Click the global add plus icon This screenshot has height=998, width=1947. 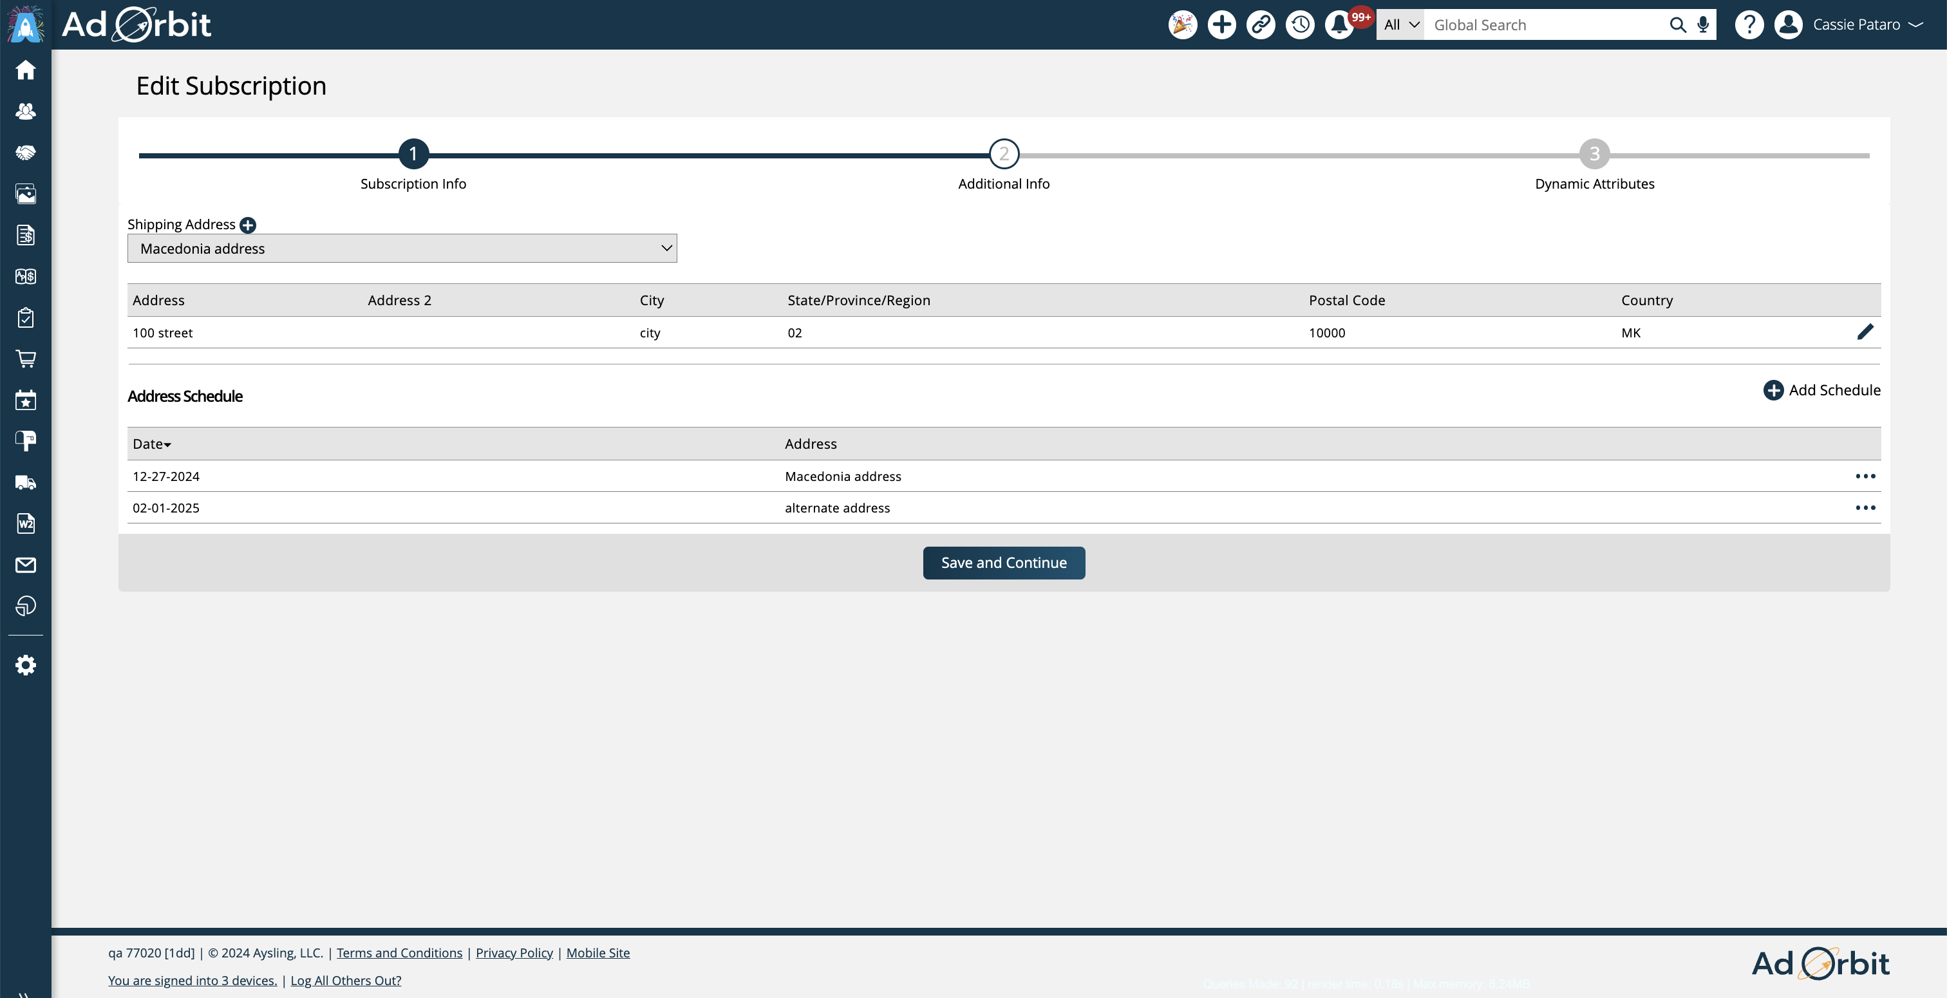1221,25
